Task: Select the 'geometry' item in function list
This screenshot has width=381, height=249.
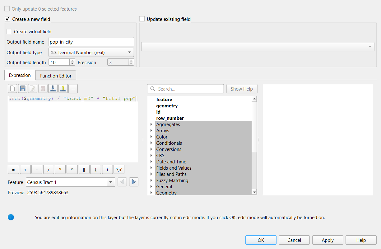Action: tap(167, 106)
